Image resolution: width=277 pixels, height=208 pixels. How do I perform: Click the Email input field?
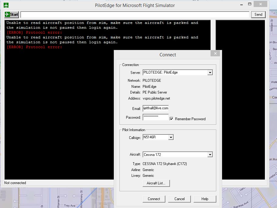point(156,108)
